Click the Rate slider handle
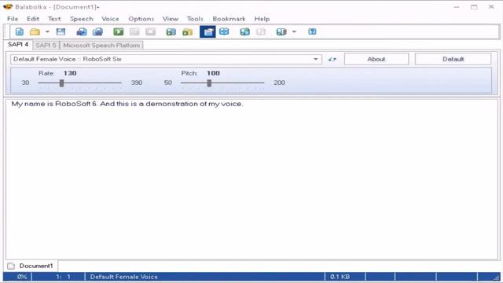503x283 pixels. pos(61,83)
